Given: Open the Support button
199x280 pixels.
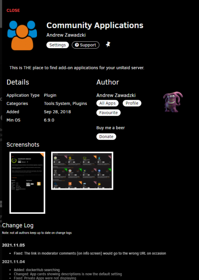Looking at the screenshot, I should point(85,45).
